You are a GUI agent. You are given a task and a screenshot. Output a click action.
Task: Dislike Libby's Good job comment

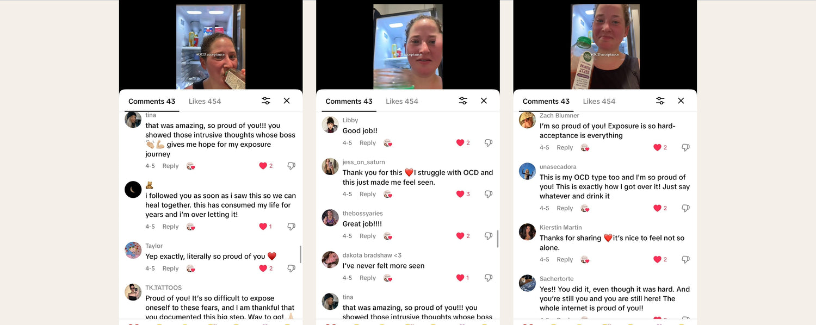coord(488,143)
